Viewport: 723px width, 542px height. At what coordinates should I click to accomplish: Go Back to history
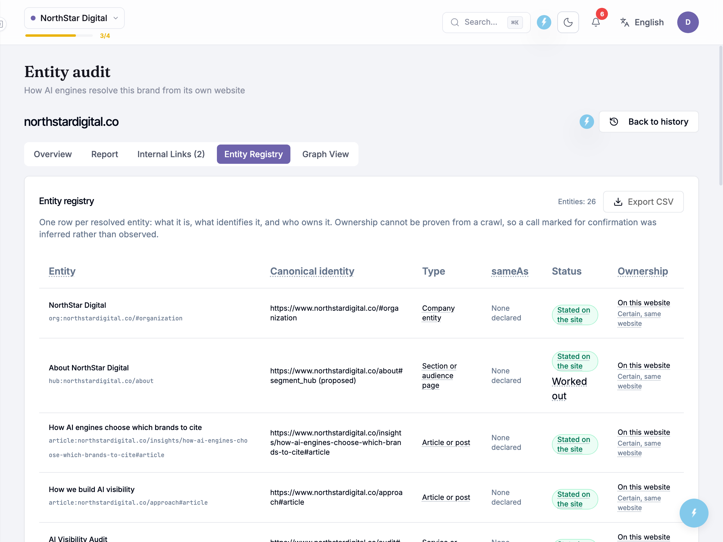point(649,122)
